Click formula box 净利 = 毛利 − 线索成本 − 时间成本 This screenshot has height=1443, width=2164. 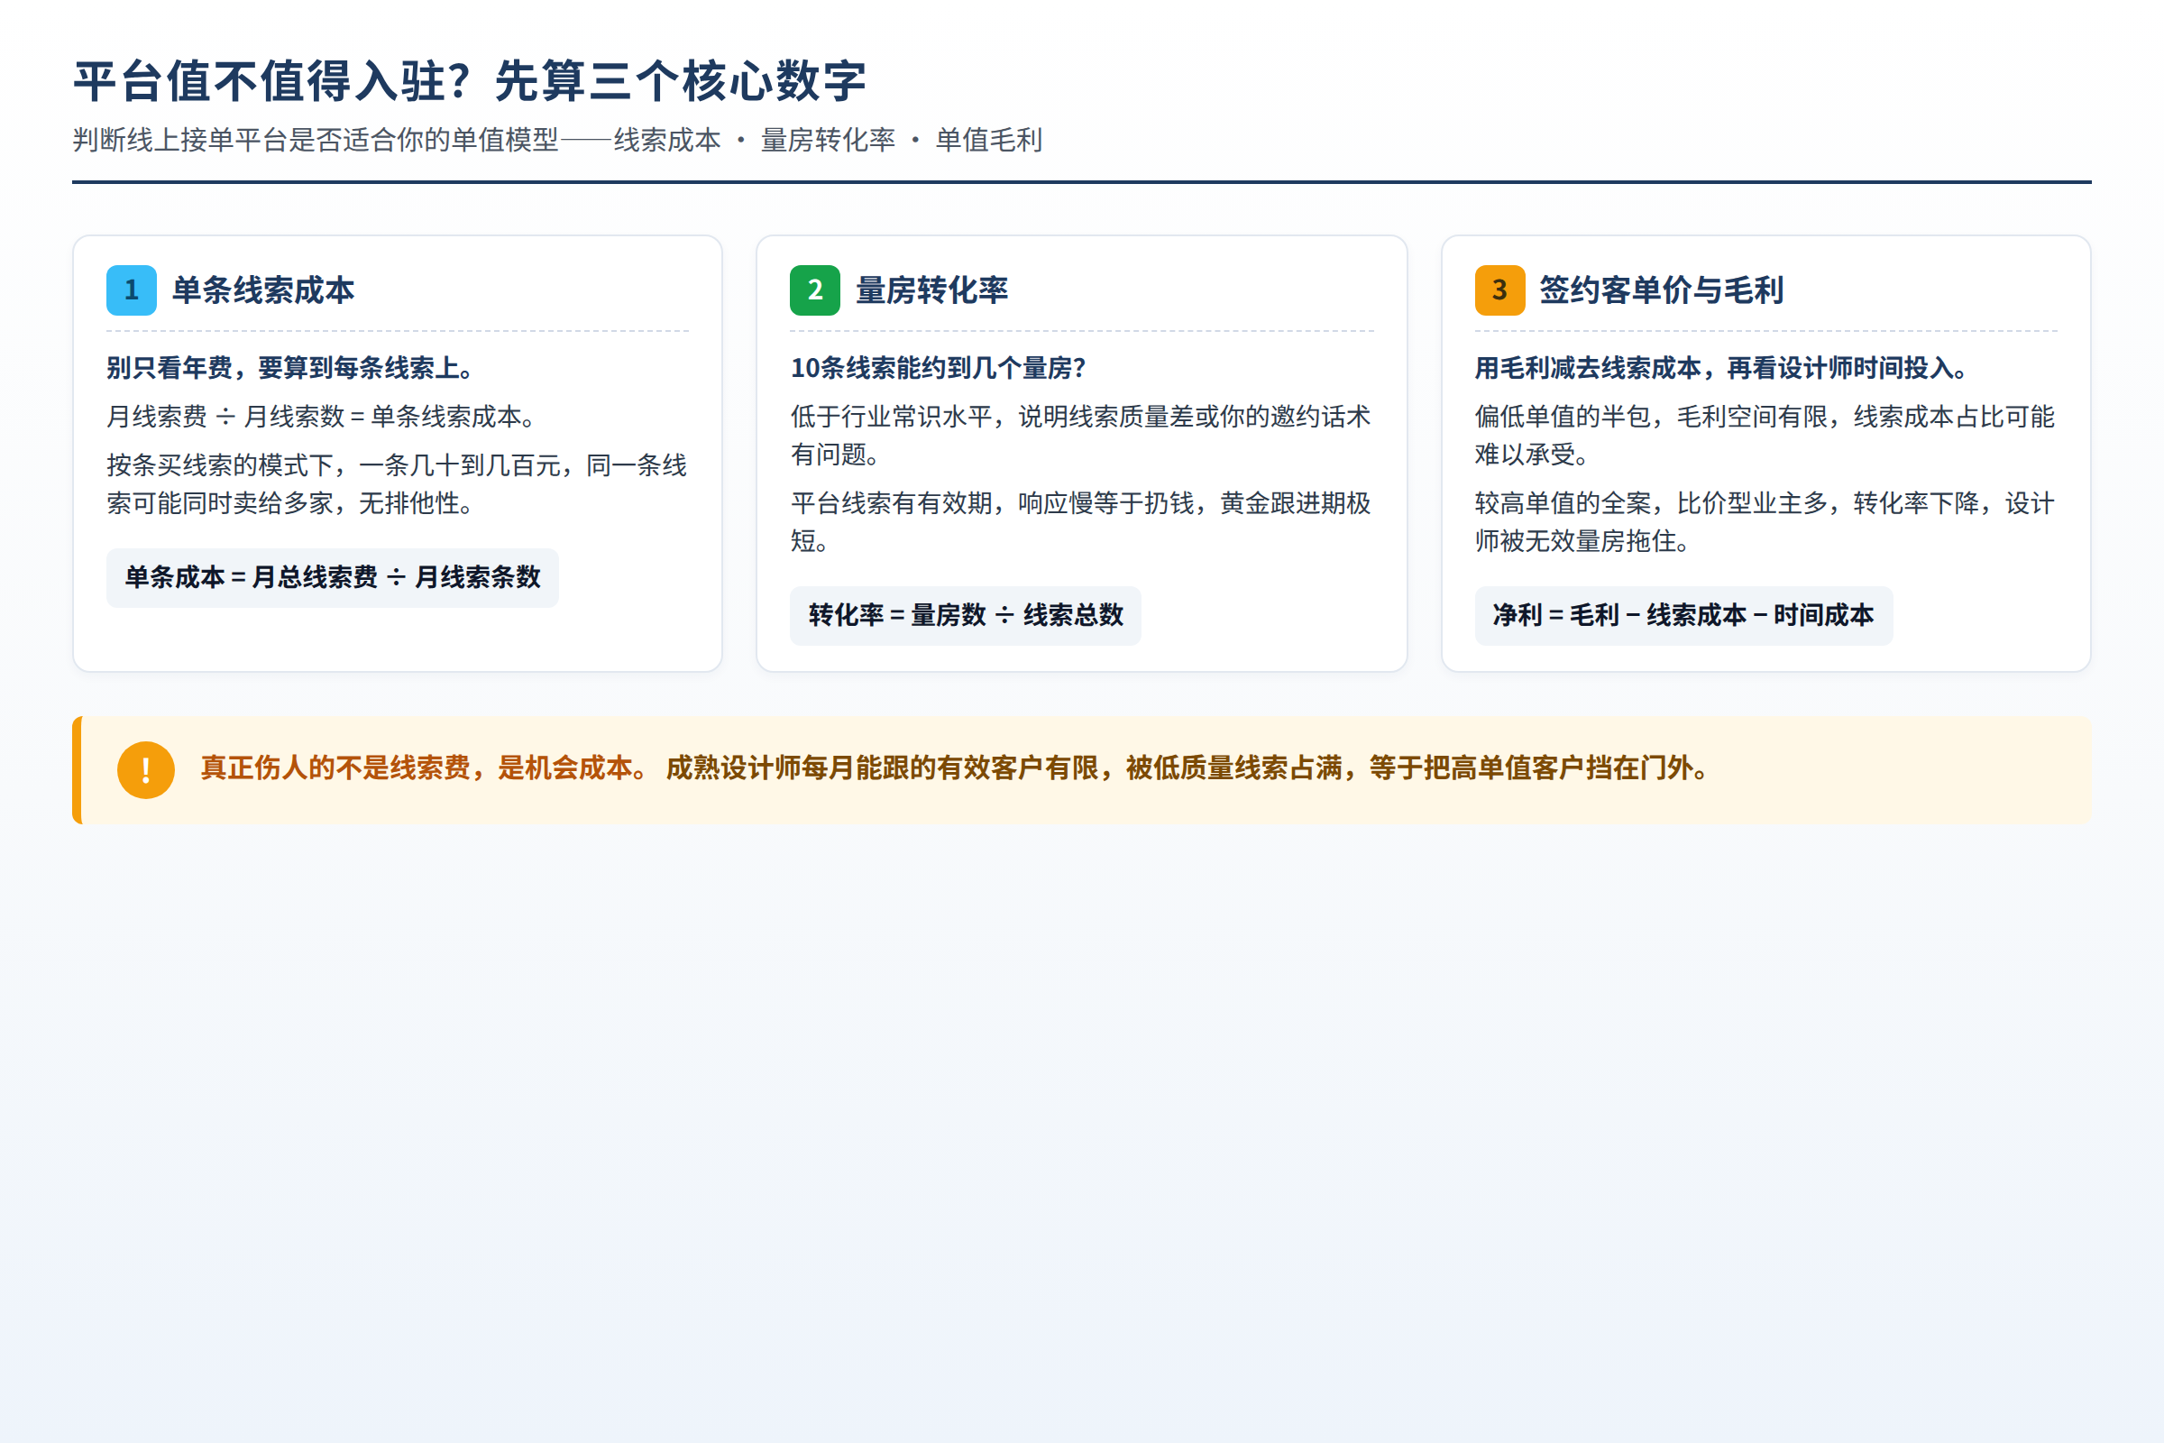[1683, 616]
